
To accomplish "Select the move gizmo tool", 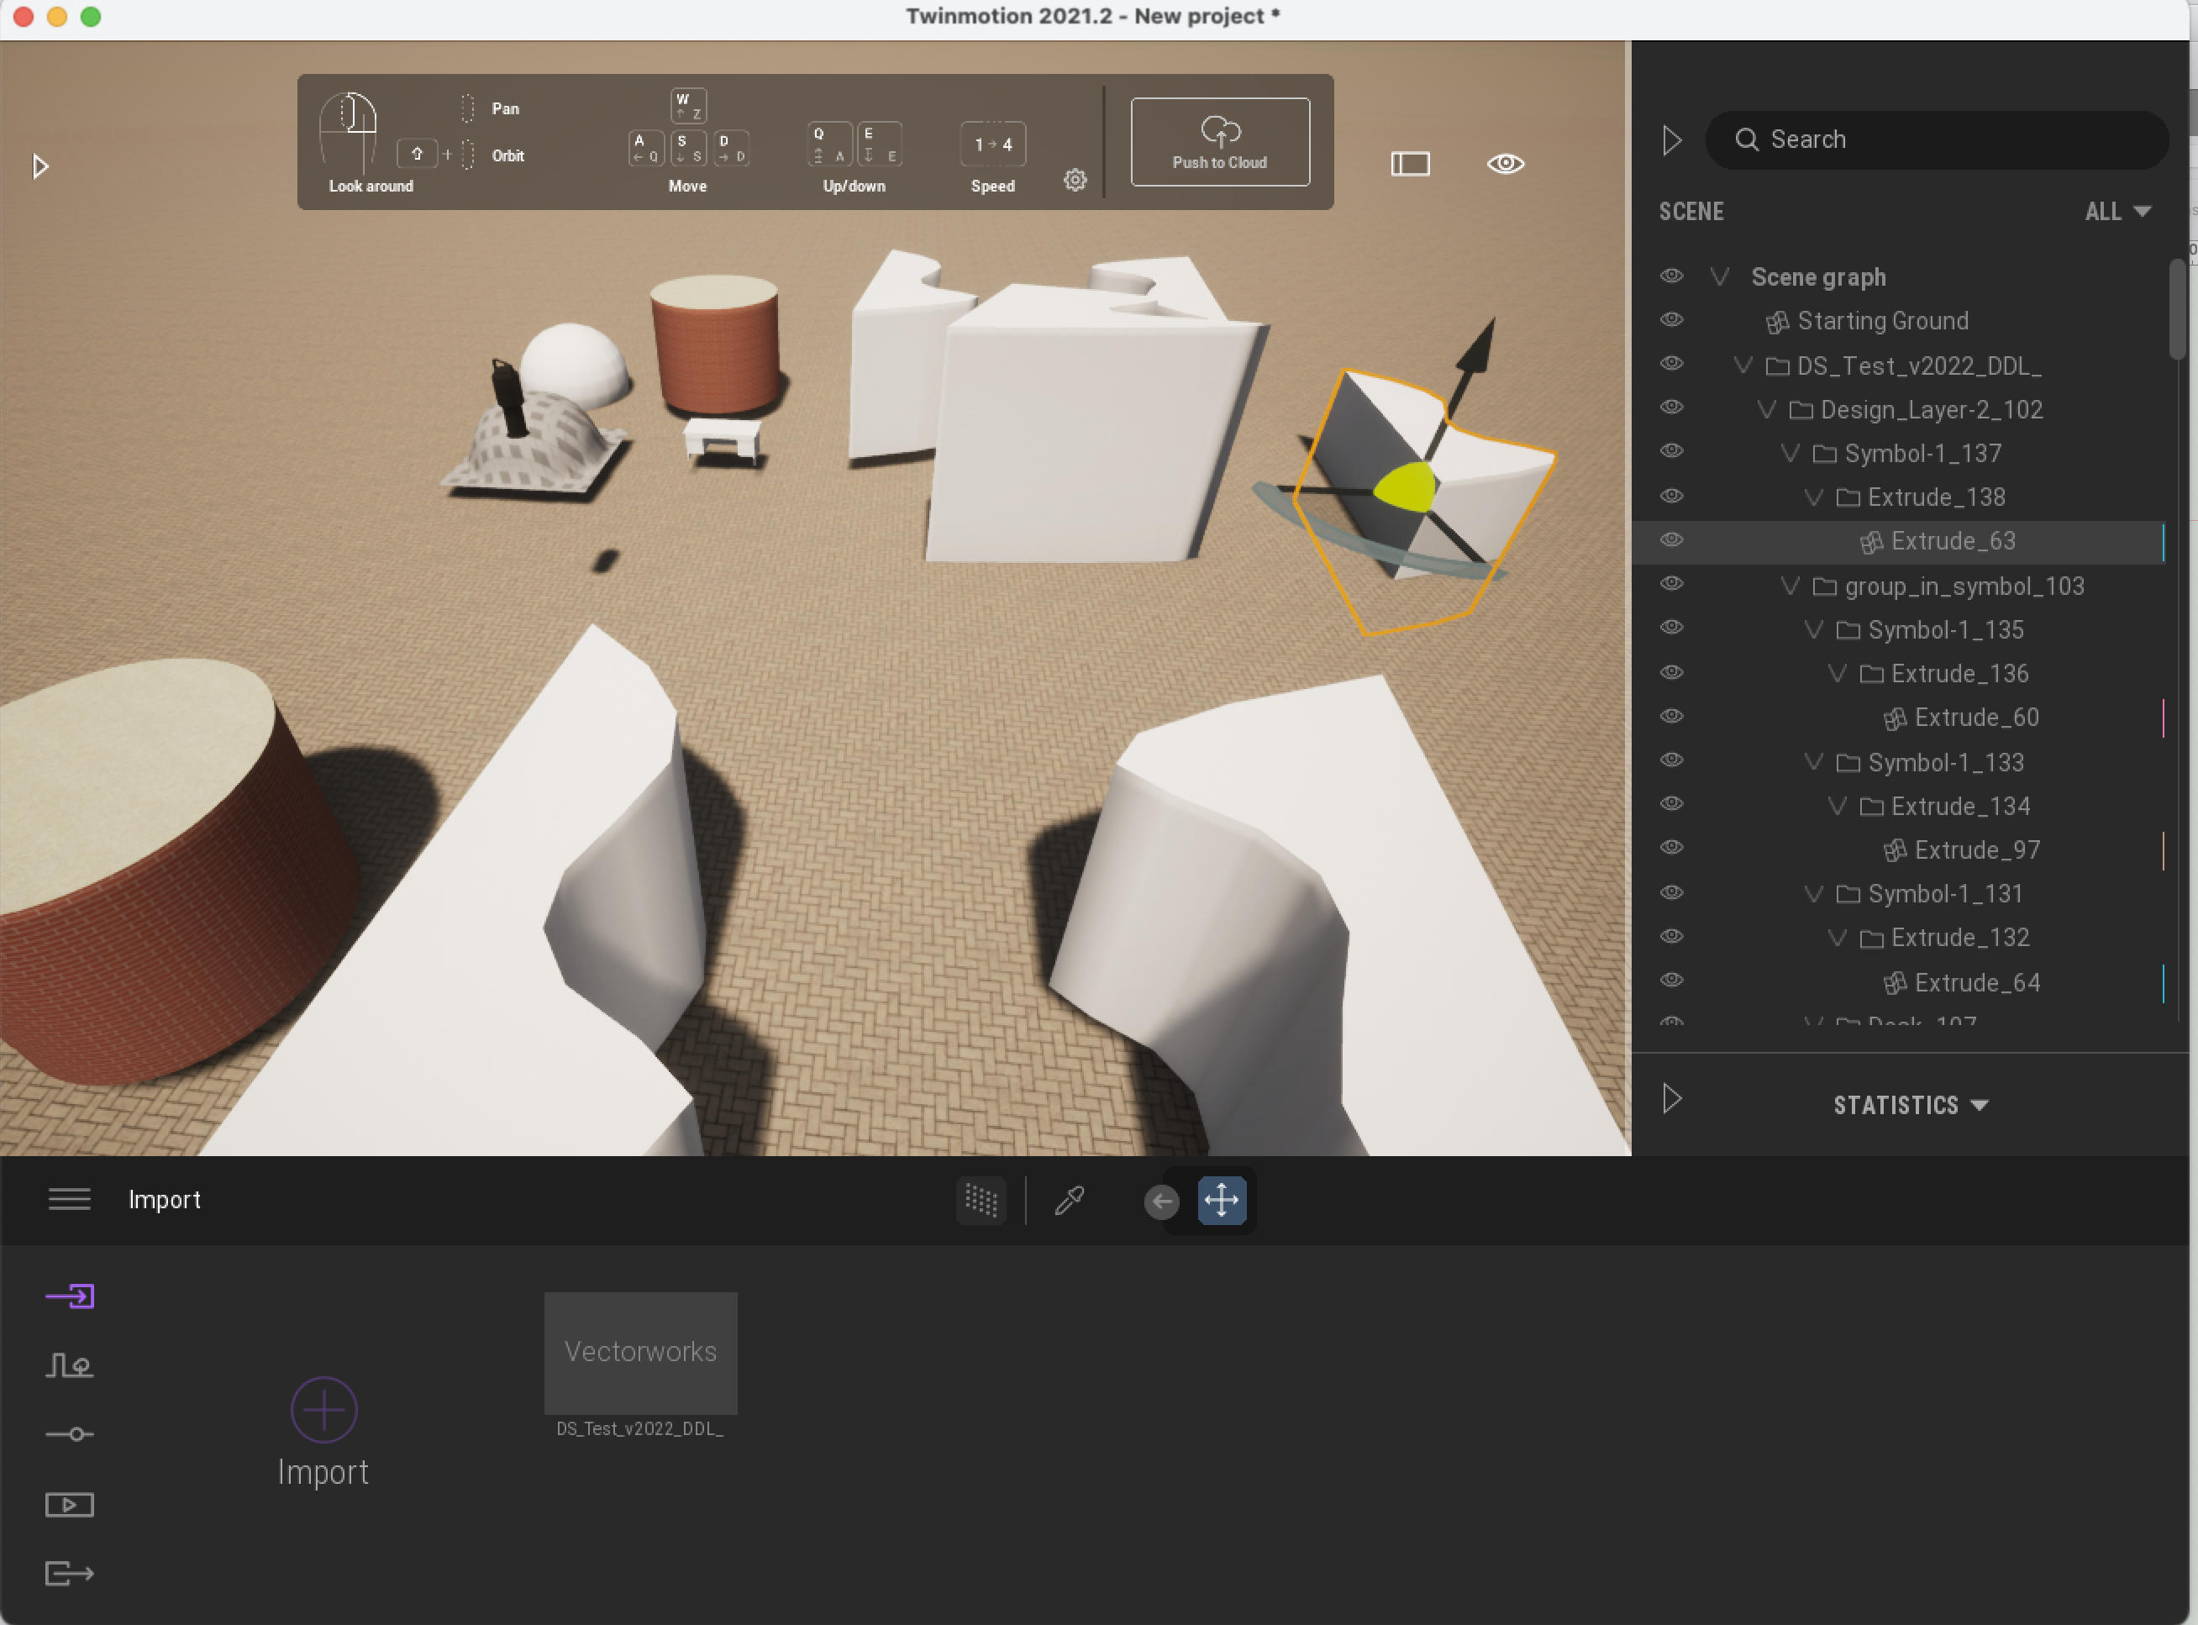I will click(1222, 1200).
